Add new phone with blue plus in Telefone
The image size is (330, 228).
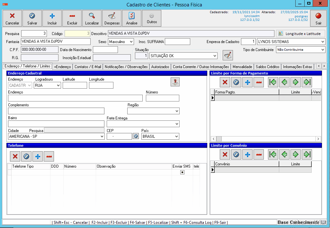point(38,156)
